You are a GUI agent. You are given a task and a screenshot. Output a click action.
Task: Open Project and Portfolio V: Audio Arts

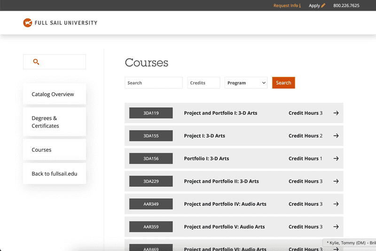tap(225, 227)
